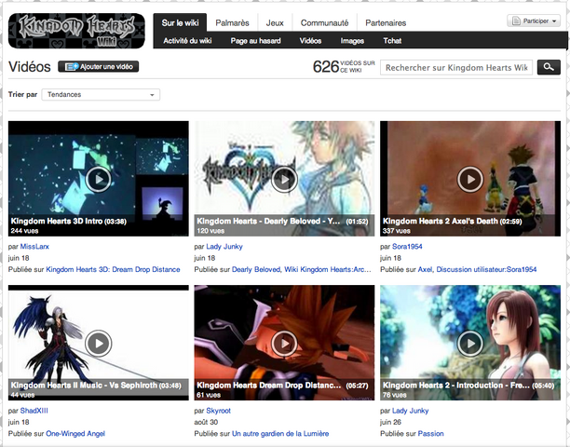Focus the Rechercher sur Kingdom Hearts field
This screenshot has height=447, width=570.
[456, 68]
